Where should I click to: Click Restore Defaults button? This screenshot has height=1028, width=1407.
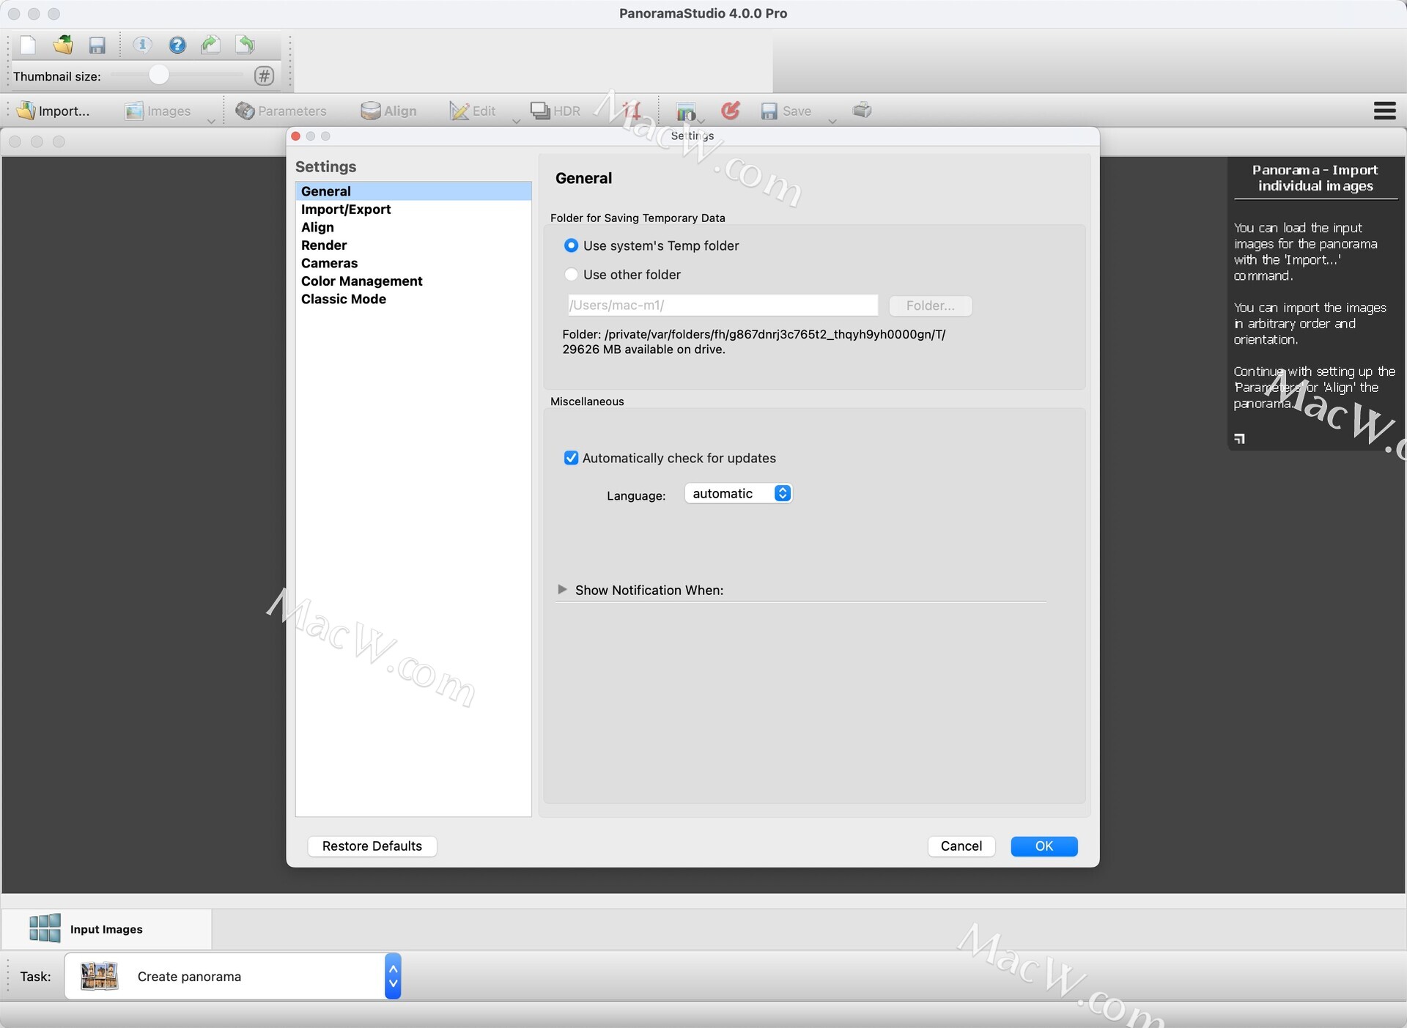click(372, 846)
